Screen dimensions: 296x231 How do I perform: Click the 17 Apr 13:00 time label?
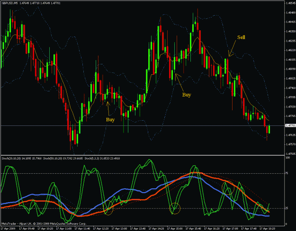click(119, 229)
